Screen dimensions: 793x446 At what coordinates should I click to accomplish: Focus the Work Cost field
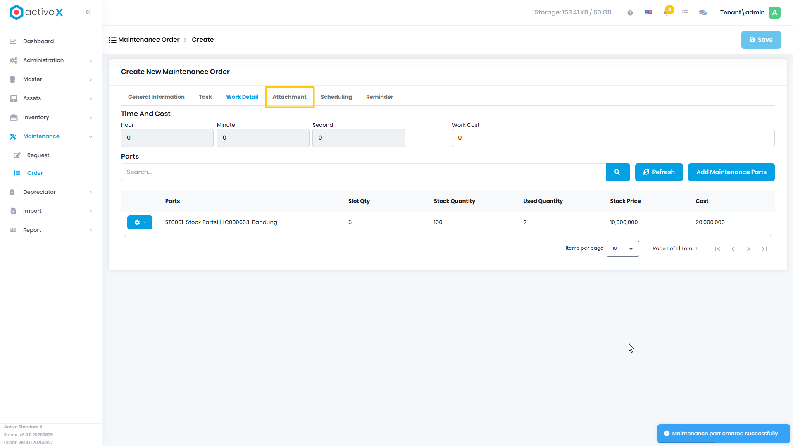tap(613, 138)
